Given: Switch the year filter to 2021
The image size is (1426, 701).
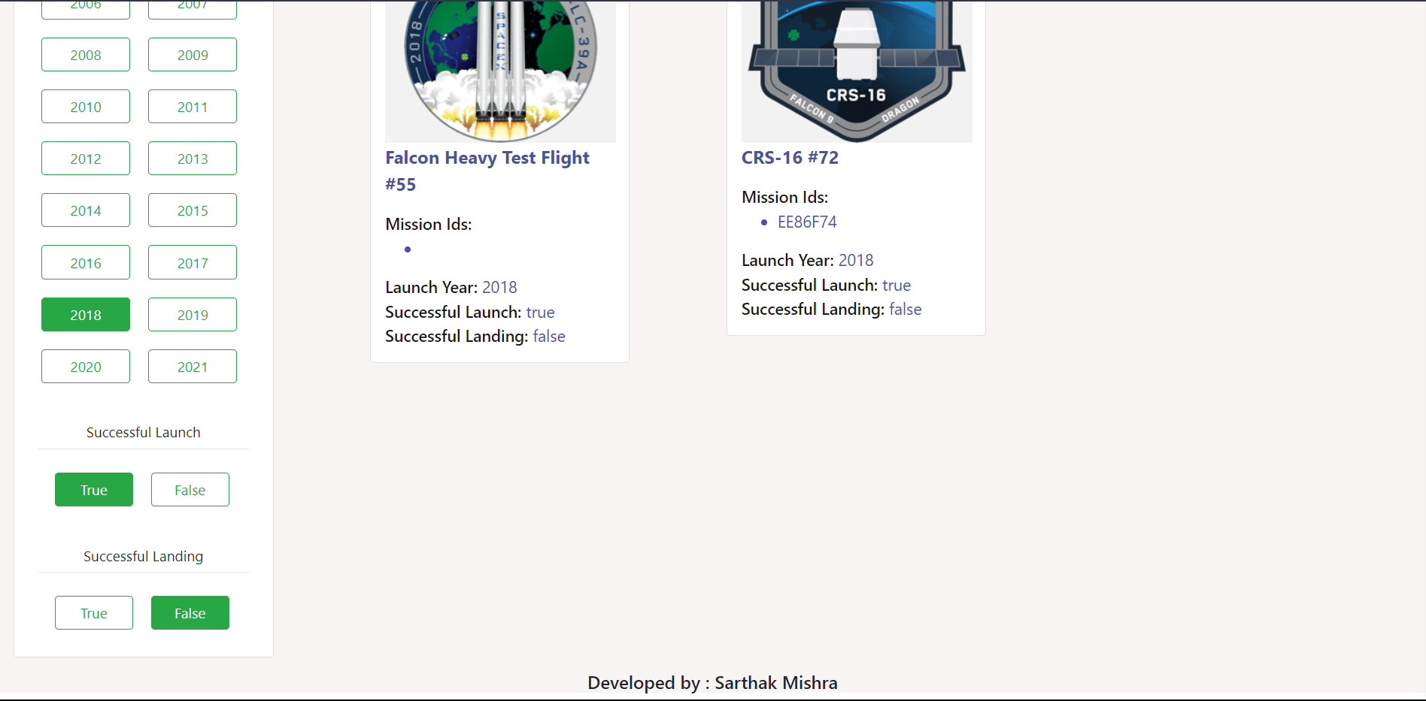Looking at the screenshot, I should pos(193,367).
